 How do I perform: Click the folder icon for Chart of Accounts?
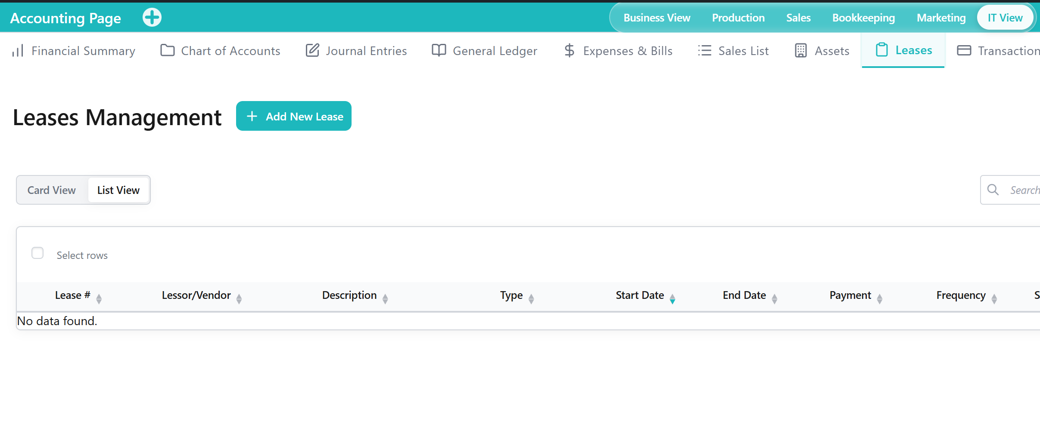(x=168, y=50)
